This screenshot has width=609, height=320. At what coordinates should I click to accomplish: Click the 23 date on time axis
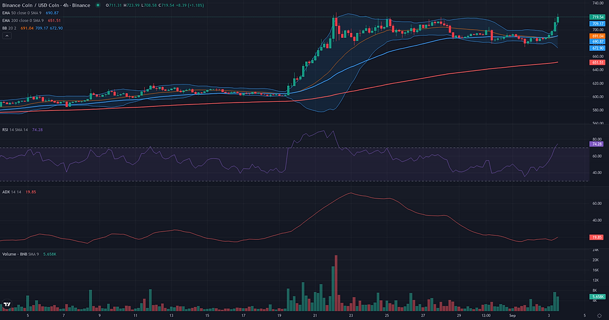point(350,316)
